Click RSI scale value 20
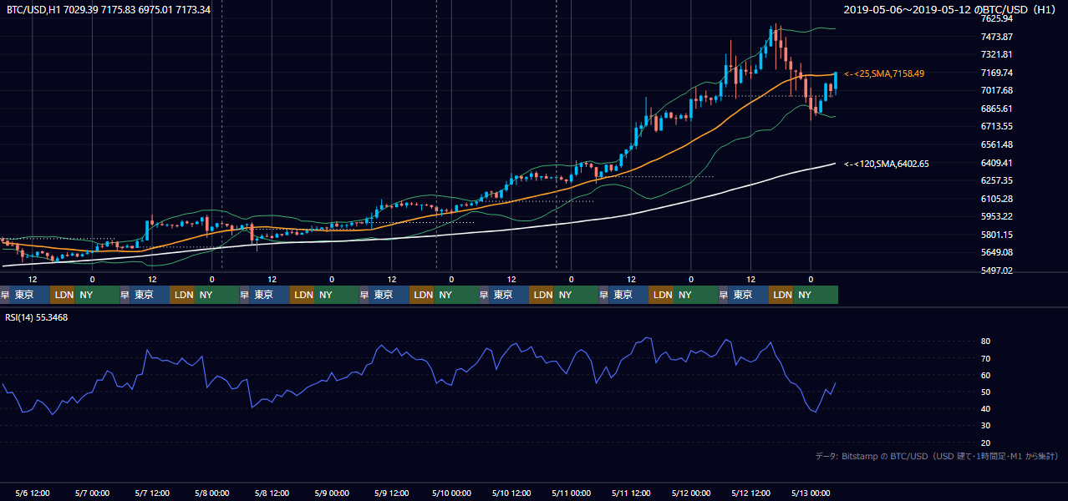 pos(986,443)
